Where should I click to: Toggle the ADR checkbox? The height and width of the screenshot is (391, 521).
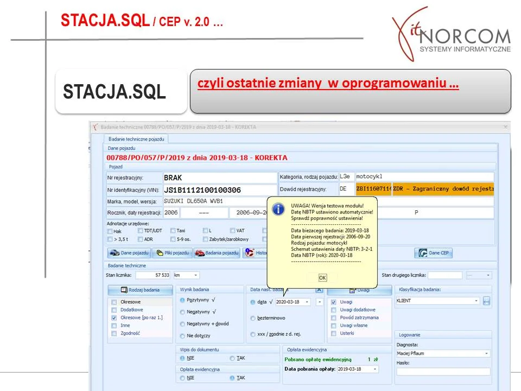pyautogui.click(x=140, y=239)
